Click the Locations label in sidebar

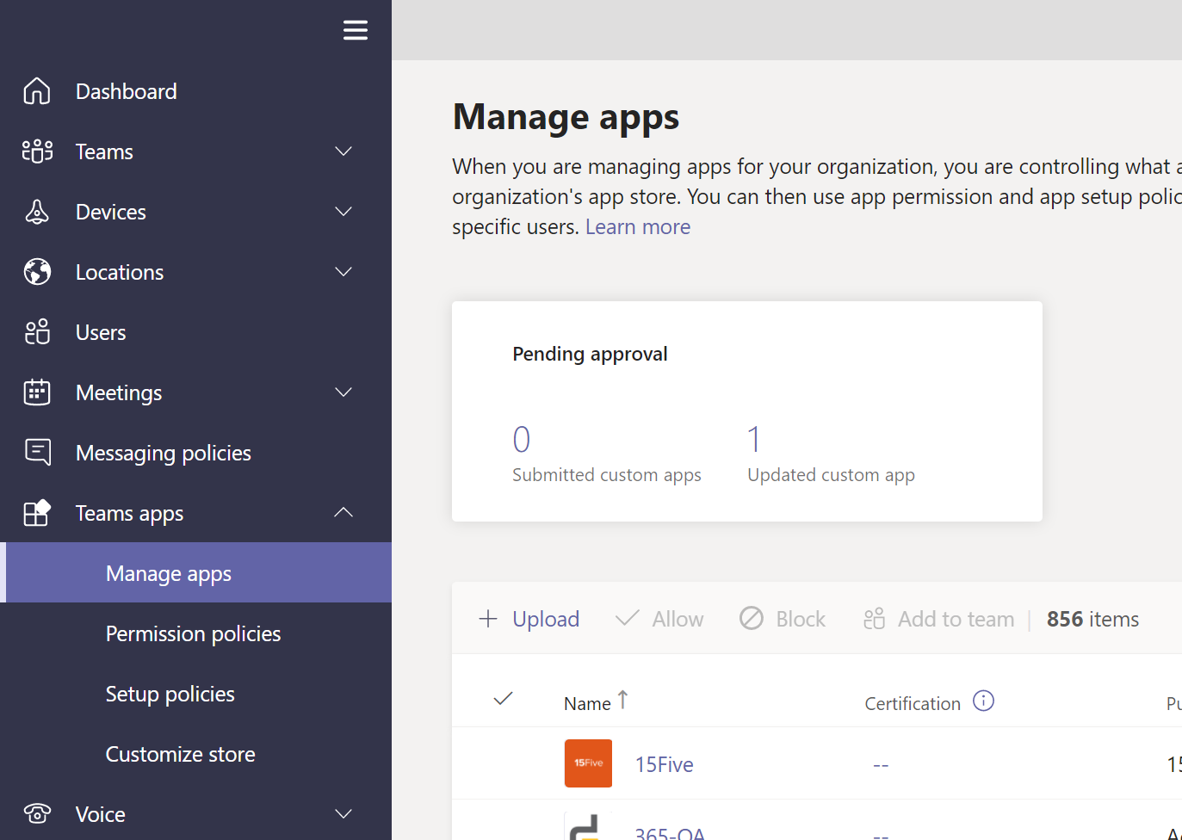120,272
